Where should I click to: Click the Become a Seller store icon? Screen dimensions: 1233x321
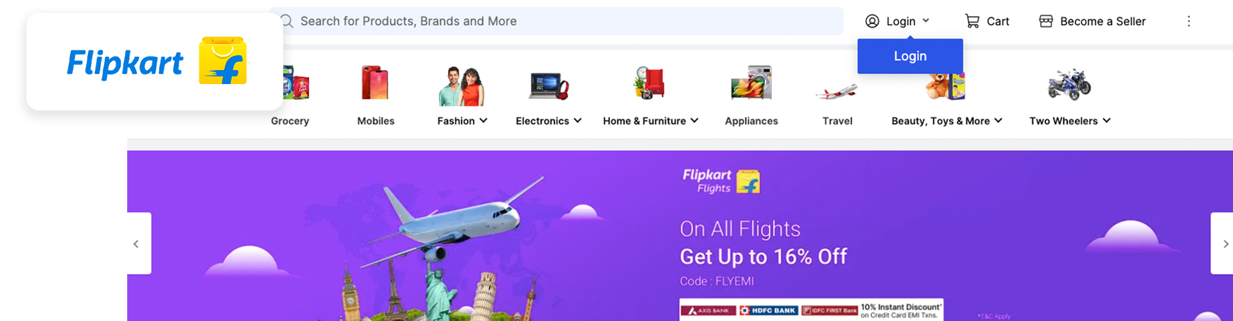[1046, 21]
